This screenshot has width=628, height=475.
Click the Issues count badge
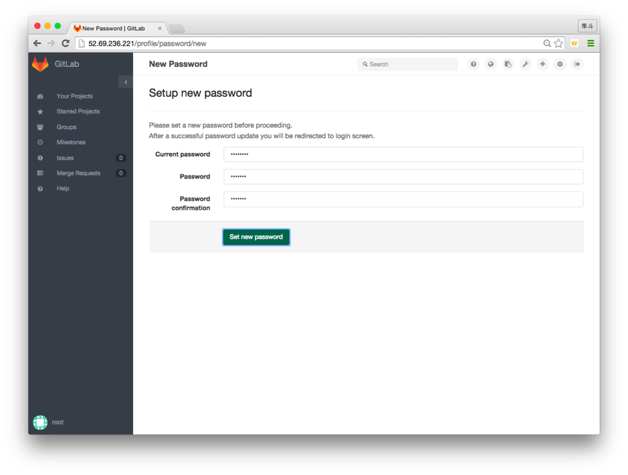pyautogui.click(x=121, y=158)
